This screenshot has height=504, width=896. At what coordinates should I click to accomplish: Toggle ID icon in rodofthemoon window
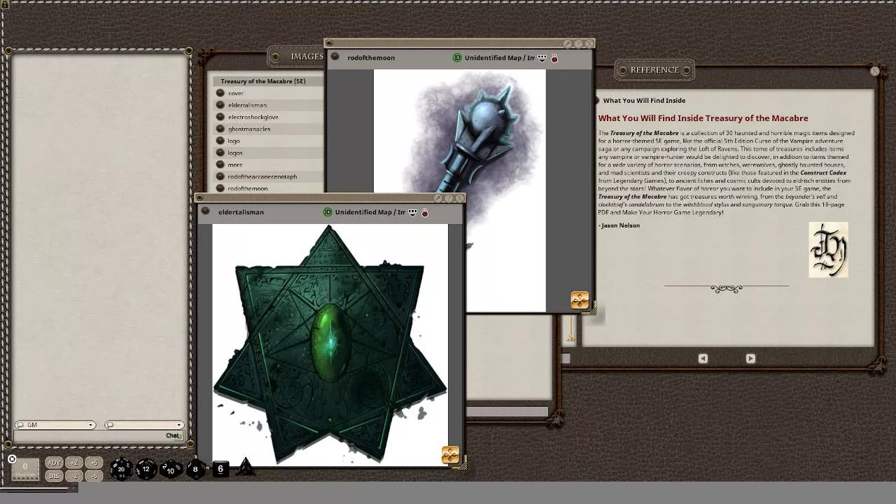pyautogui.click(x=457, y=57)
